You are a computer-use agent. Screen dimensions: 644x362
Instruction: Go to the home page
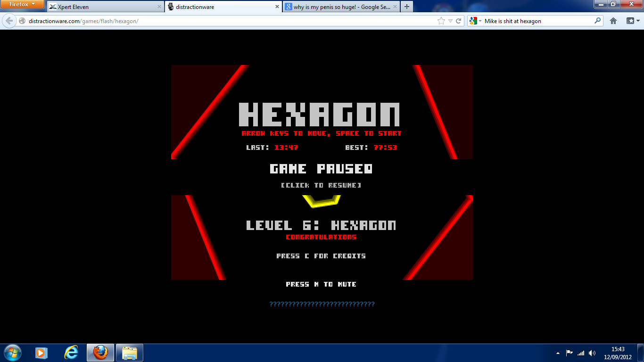pyautogui.click(x=613, y=21)
